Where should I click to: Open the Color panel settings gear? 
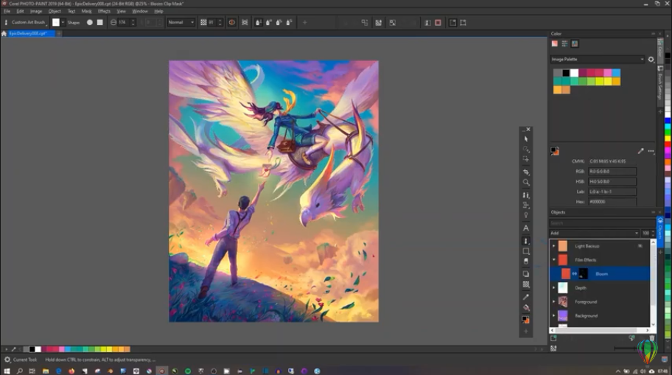click(651, 59)
